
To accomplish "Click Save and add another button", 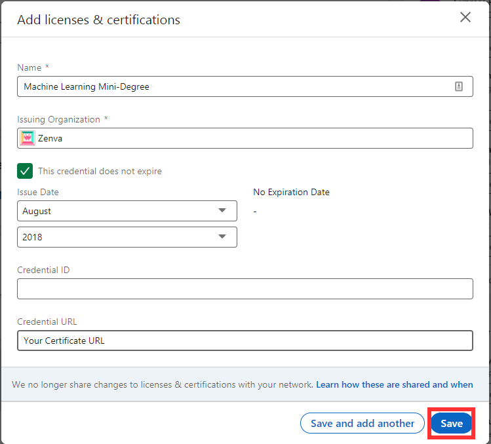I will tap(363, 423).
